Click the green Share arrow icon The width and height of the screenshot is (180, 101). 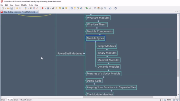pos(87,8)
